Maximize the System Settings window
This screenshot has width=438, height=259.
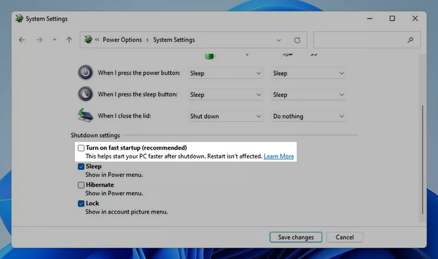coord(392,18)
